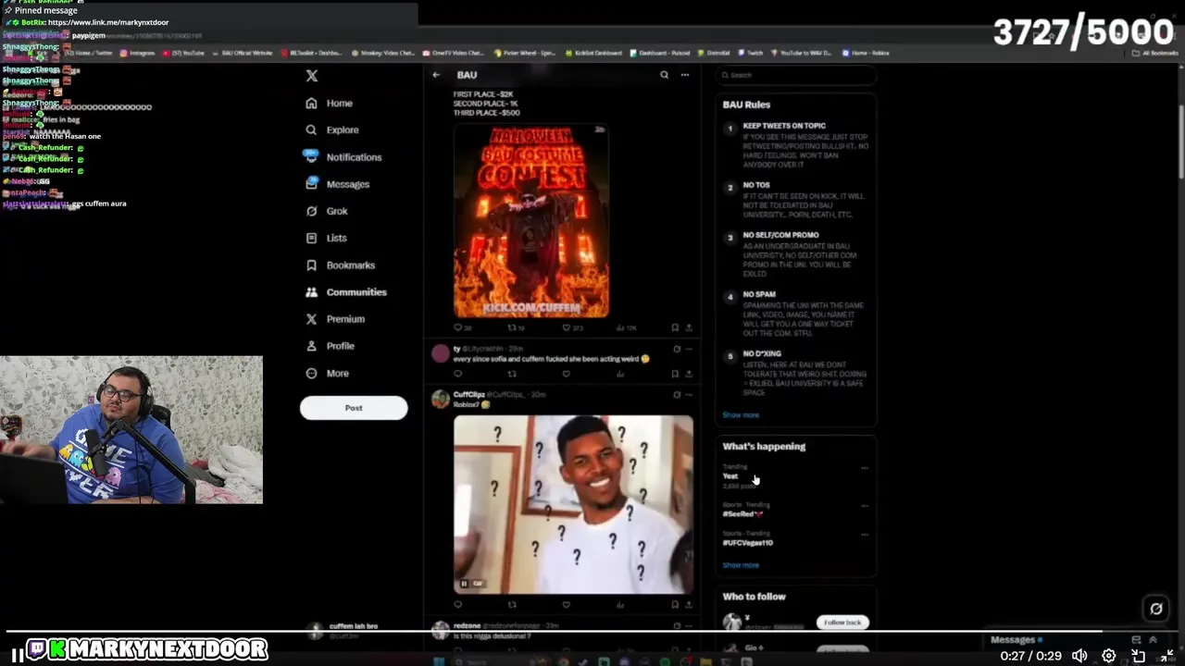Viewport: 1185px width, 666px height.
Task: Go to Home in X sidebar
Action: click(330, 104)
